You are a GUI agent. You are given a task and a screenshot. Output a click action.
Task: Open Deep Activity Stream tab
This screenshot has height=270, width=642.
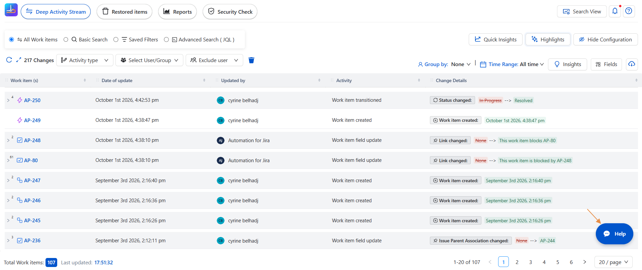click(56, 12)
